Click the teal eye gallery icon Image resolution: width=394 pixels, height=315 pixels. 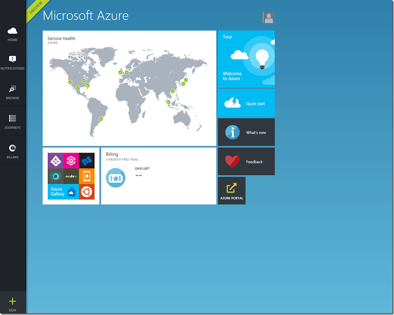56,176
